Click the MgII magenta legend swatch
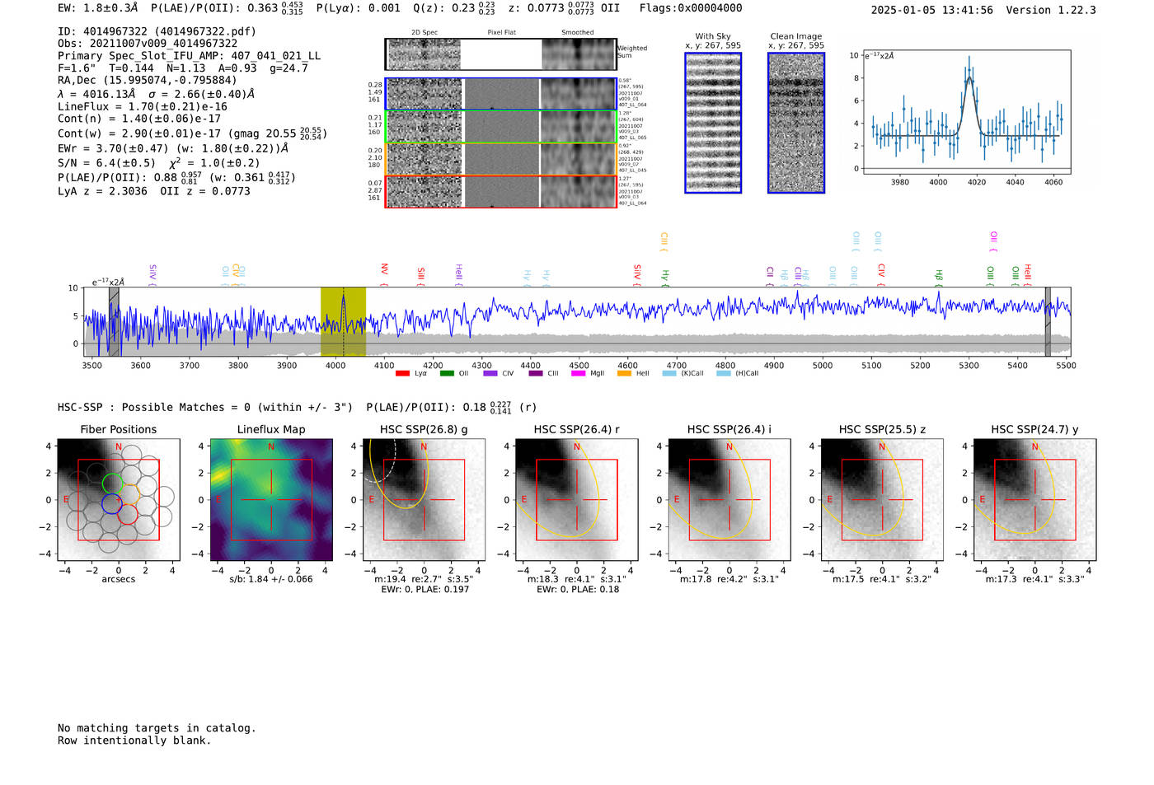1154x785 pixels. coord(579,374)
